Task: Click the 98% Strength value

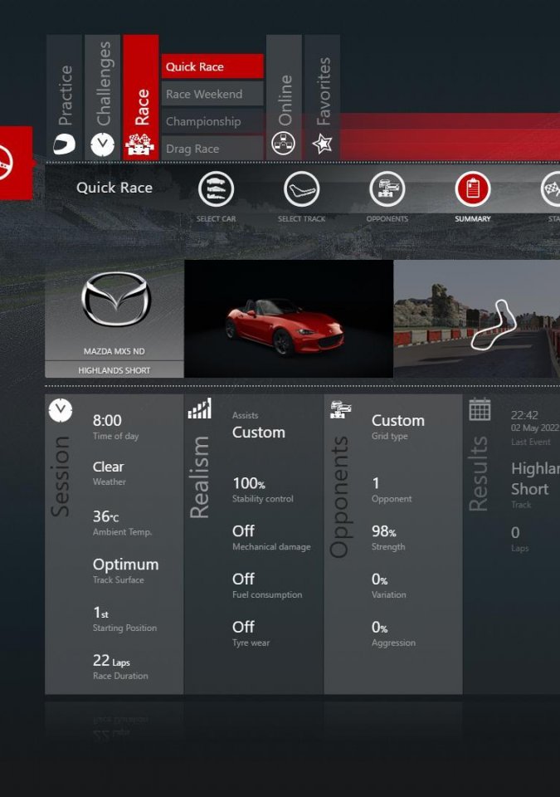Action: point(383,531)
